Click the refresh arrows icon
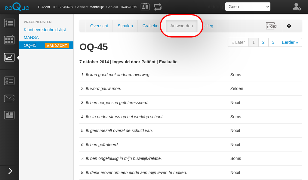 (x=158, y=7)
